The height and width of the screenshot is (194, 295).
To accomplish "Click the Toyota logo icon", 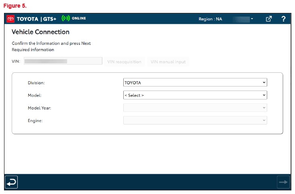I will tap(10, 19).
